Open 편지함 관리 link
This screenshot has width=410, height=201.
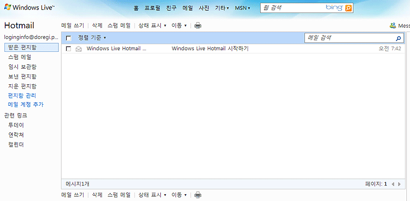coord(22,95)
